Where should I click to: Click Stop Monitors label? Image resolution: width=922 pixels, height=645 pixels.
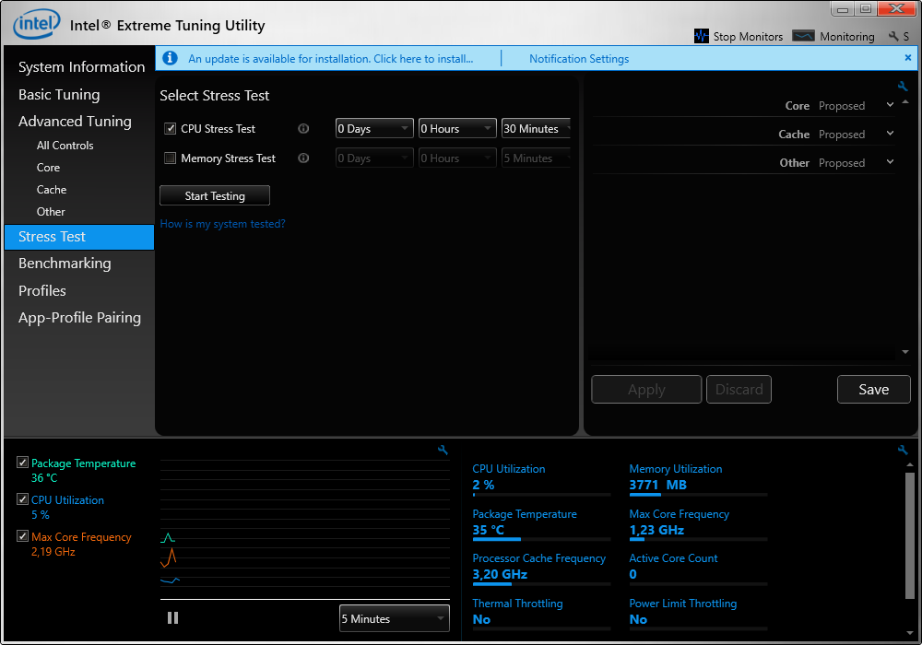(x=748, y=37)
